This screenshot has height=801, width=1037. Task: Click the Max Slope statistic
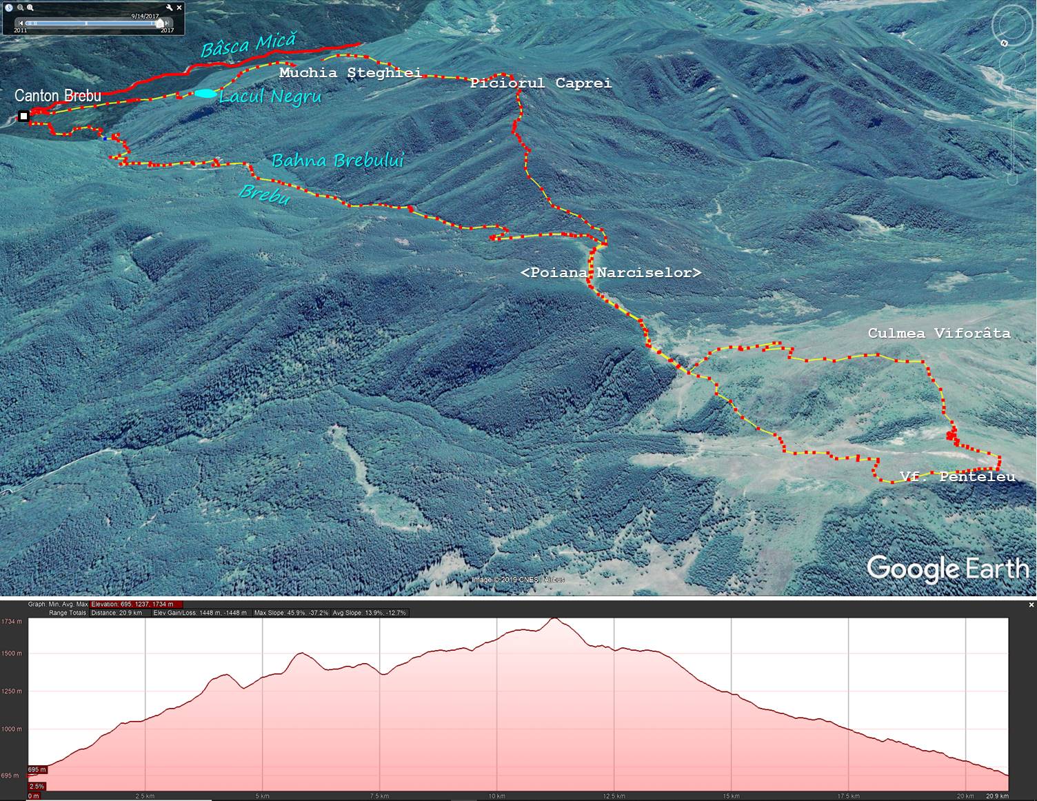coord(290,613)
